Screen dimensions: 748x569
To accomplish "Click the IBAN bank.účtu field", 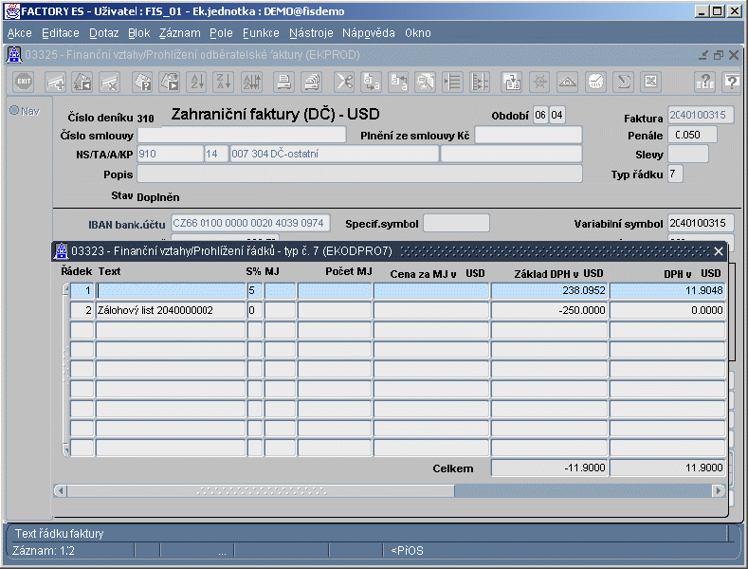I will pyautogui.click(x=250, y=223).
